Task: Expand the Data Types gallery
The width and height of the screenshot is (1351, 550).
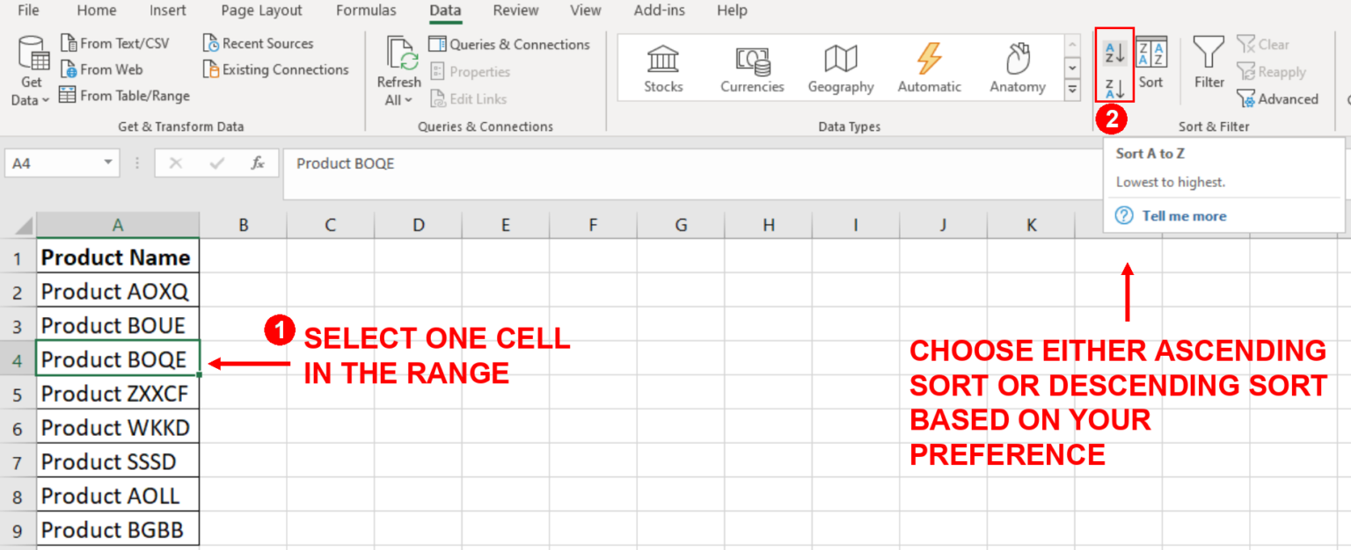Action: (x=1072, y=90)
